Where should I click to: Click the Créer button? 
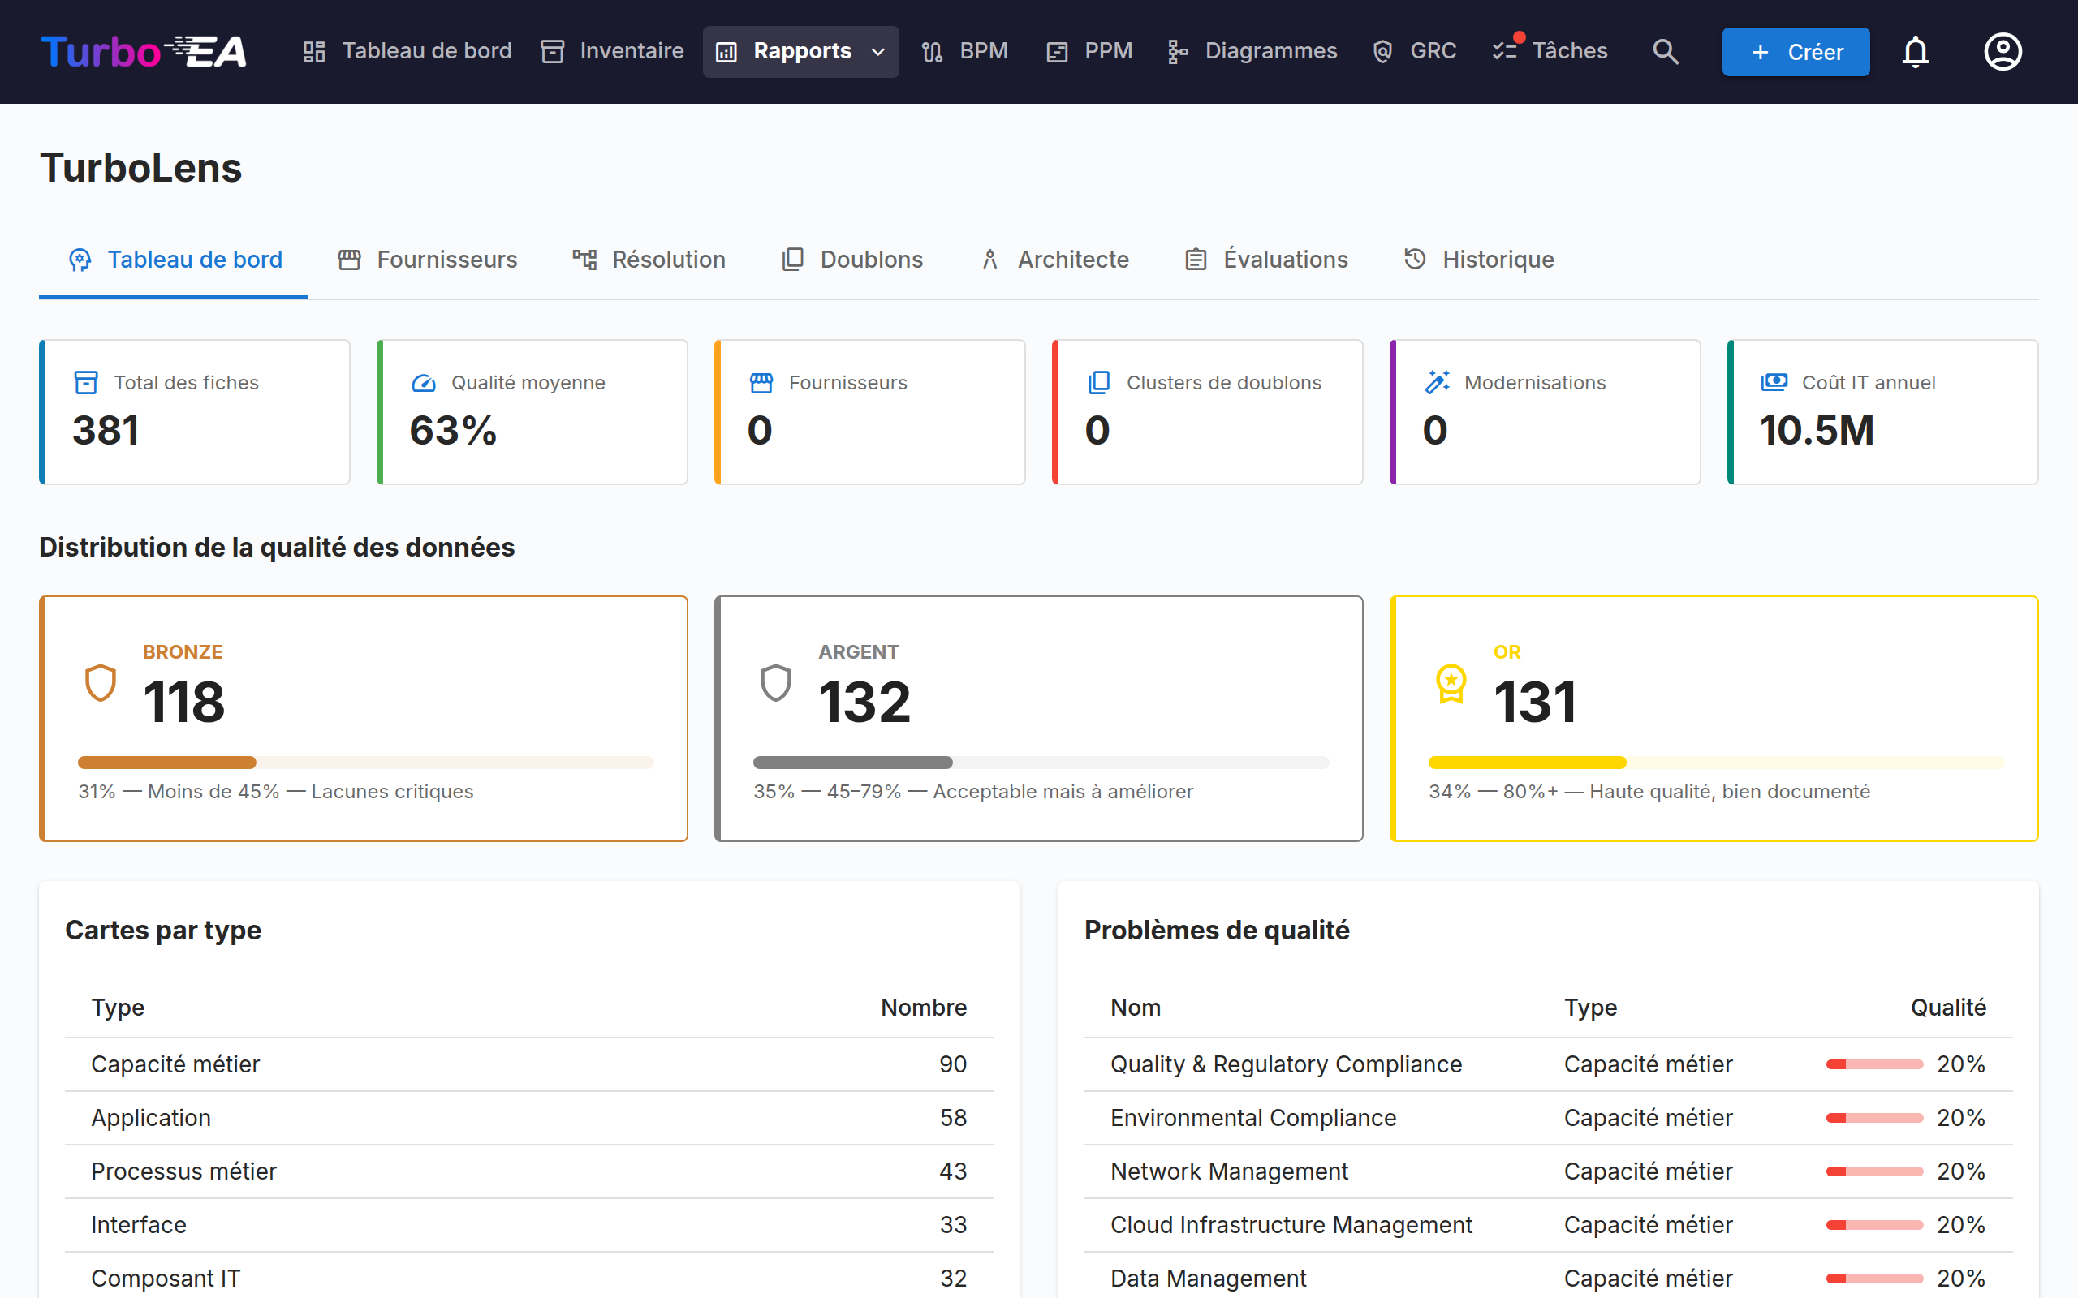click(1796, 51)
